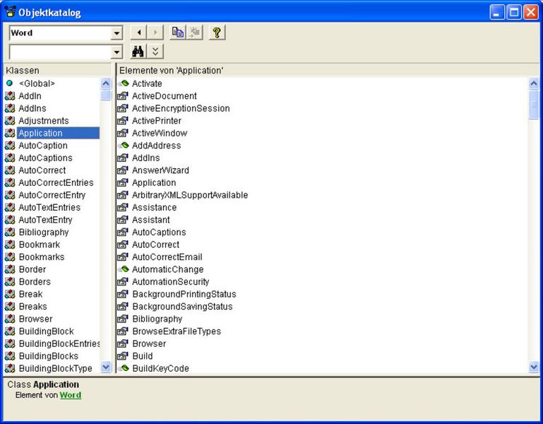This screenshot has width=543, height=424.
Task: Click the ActivePrinter property icon
Action: tap(123, 121)
